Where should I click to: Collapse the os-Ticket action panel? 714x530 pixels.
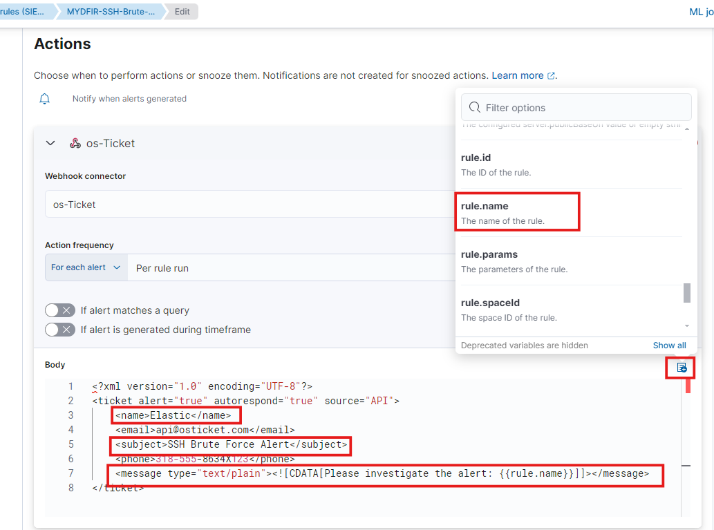click(x=50, y=143)
